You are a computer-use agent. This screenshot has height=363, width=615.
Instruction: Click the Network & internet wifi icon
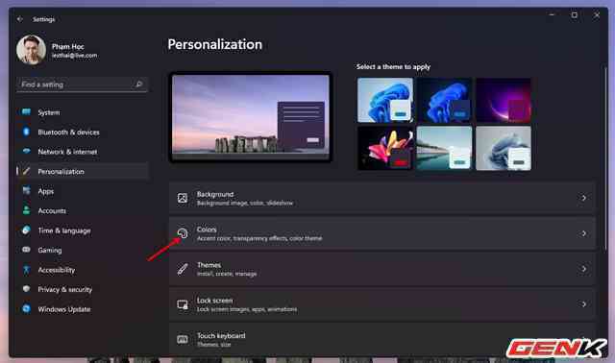coord(26,152)
